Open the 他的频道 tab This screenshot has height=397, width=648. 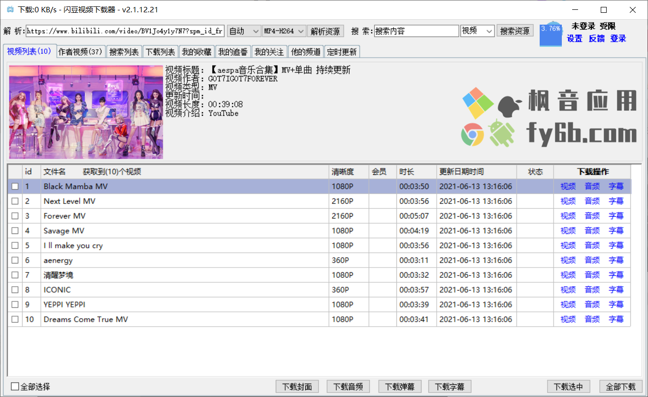(x=306, y=52)
